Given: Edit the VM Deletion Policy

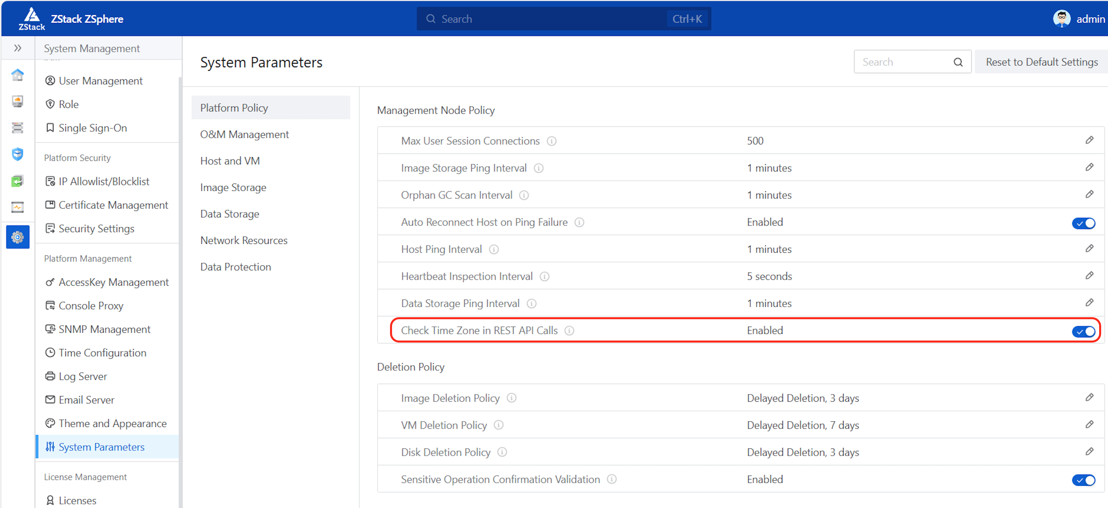Looking at the screenshot, I should point(1089,425).
